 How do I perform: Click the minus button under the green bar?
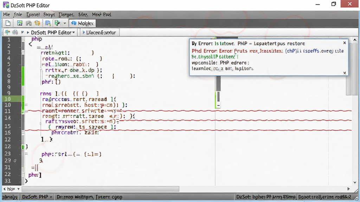pos(218,106)
